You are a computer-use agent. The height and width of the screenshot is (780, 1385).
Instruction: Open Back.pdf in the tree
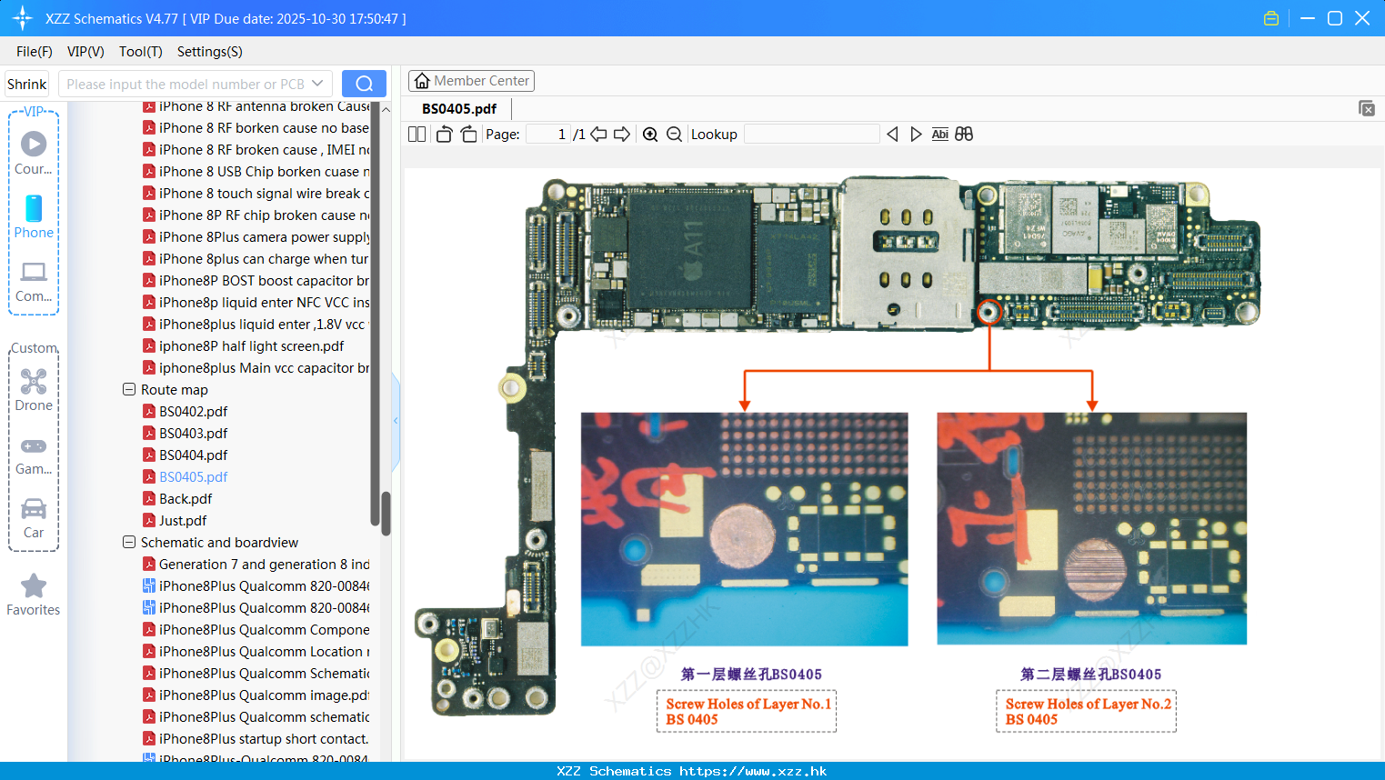pos(186,498)
